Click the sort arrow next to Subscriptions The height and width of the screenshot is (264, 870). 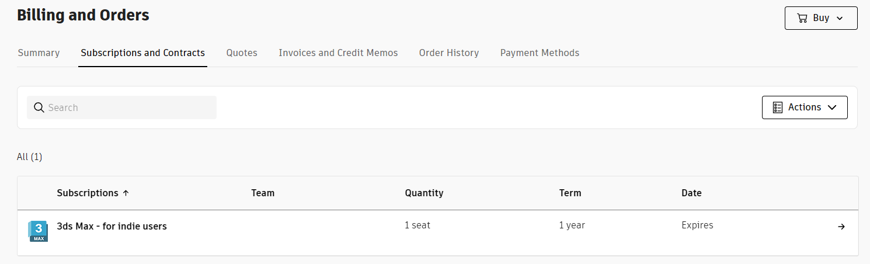[126, 193]
